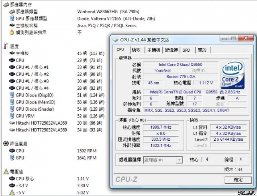Screen dimensions: 257x196
Task: Click the GPU fan 1641 RPM icon
Action: click(x=12, y=158)
